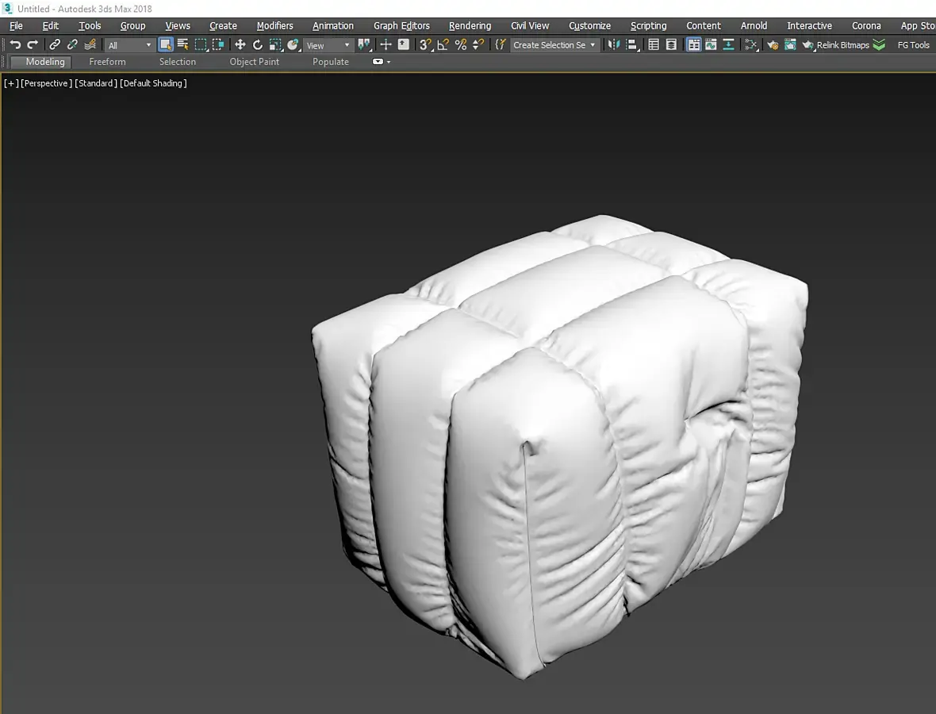
Task: Open Render Setup teapot icon
Action: [x=773, y=45]
